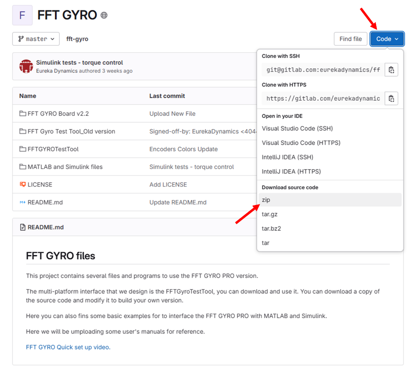Click the SSH clone URL text field

(x=323, y=70)
